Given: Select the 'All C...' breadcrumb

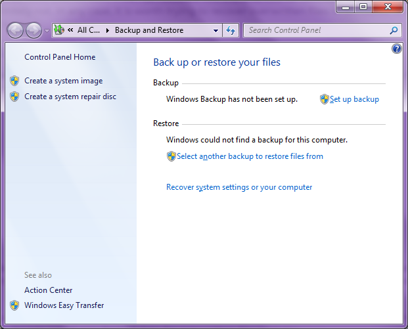Looking at the screenshot, I should pyautogui.click(x=89, y=30).
